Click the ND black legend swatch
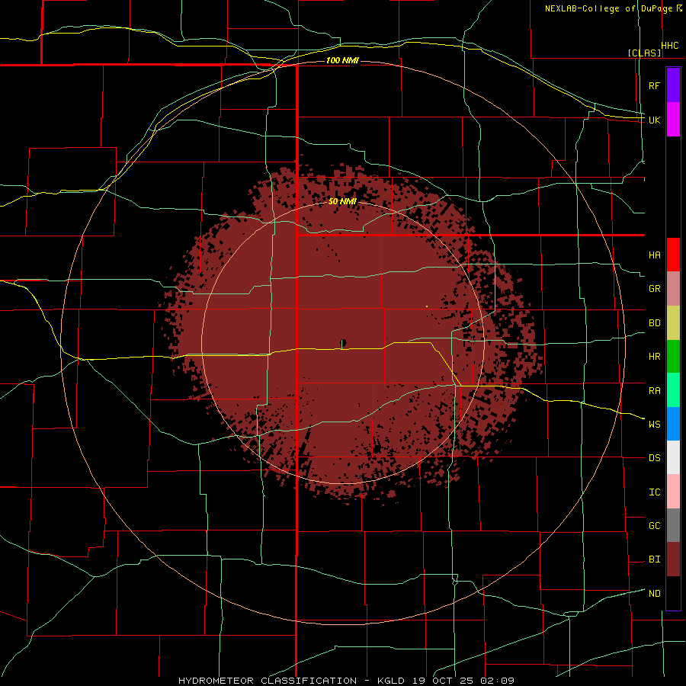Image resolution: width=686 pixels, height=686 pixels. coord(673,593)
